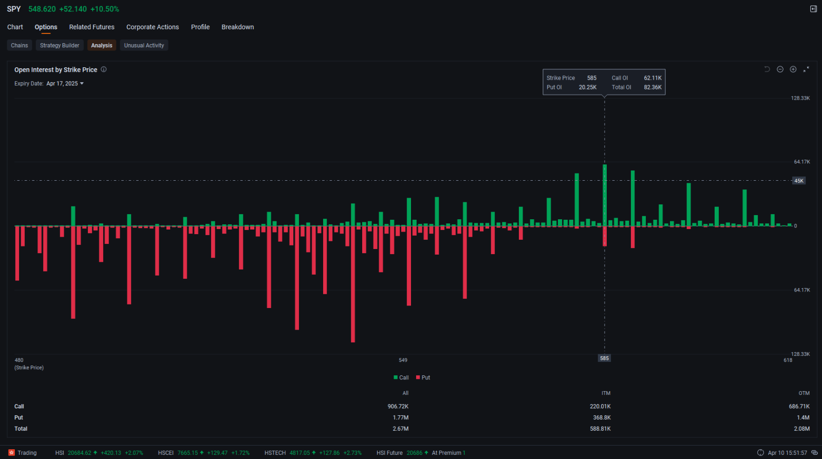Click the Hong Kong flag Trading icon
The image size is (822, 459).
11,453
